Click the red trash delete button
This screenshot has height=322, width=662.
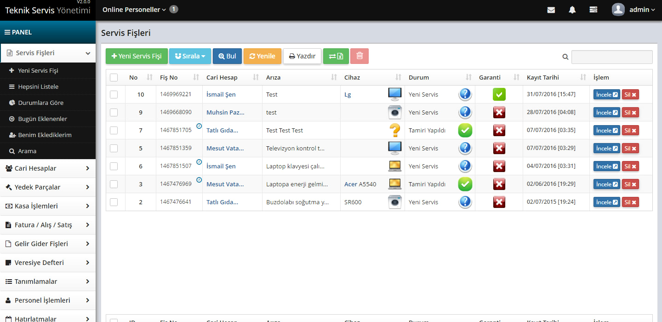coord(360,56)
